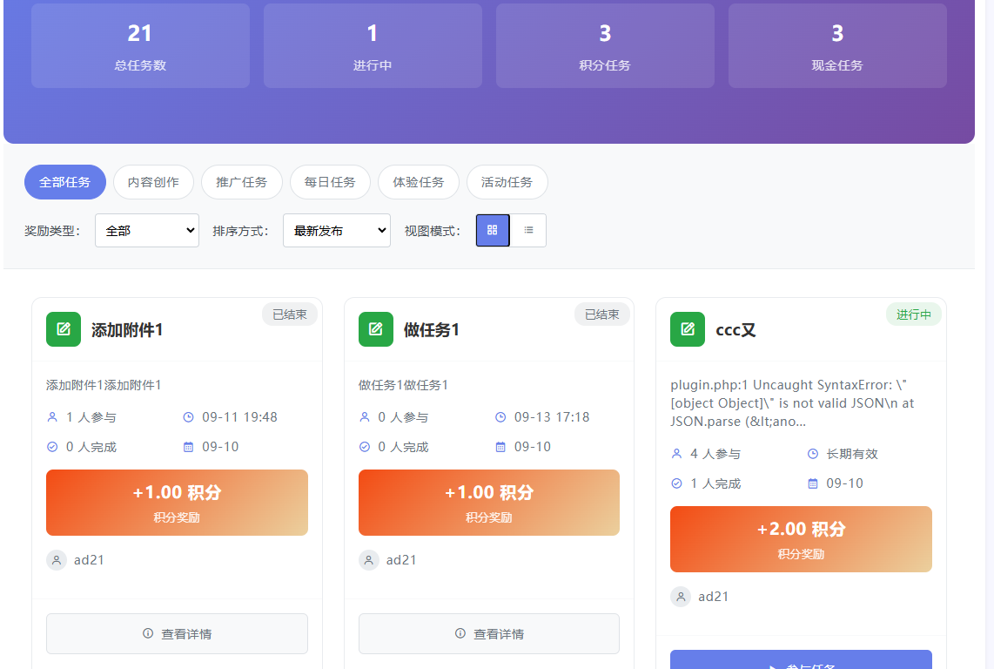This screenshot has height=669, width=994.
Task: Open the 排序方式 dropdown showing 最新发布
Action: click(336, 230)
